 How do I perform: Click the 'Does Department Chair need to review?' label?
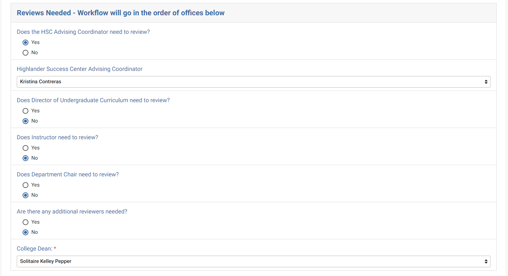[x=68, y=175]
